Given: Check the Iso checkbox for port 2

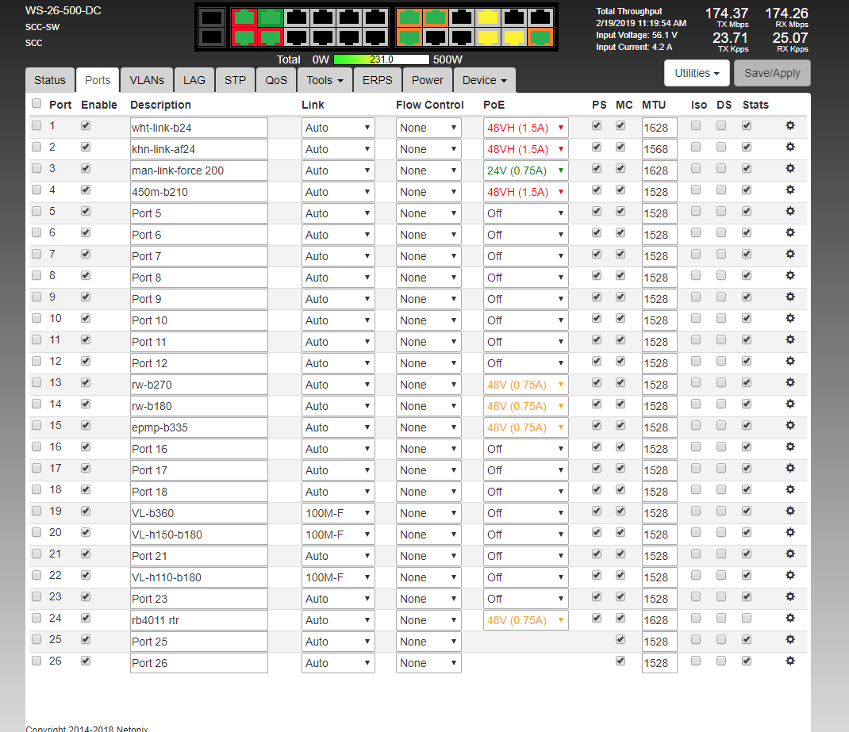Looking at the screenshot, I should (x=696, y=147).
